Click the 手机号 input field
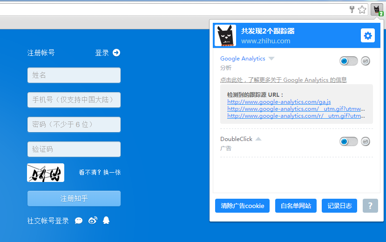Screen dimensions: 386x242 coord(74,100)
